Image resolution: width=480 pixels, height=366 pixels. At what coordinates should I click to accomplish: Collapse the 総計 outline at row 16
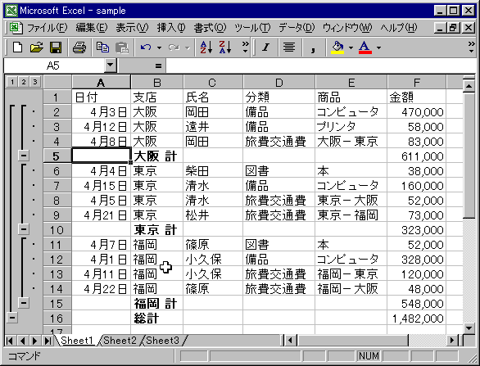pyautogui.click(x=12, y=318)
